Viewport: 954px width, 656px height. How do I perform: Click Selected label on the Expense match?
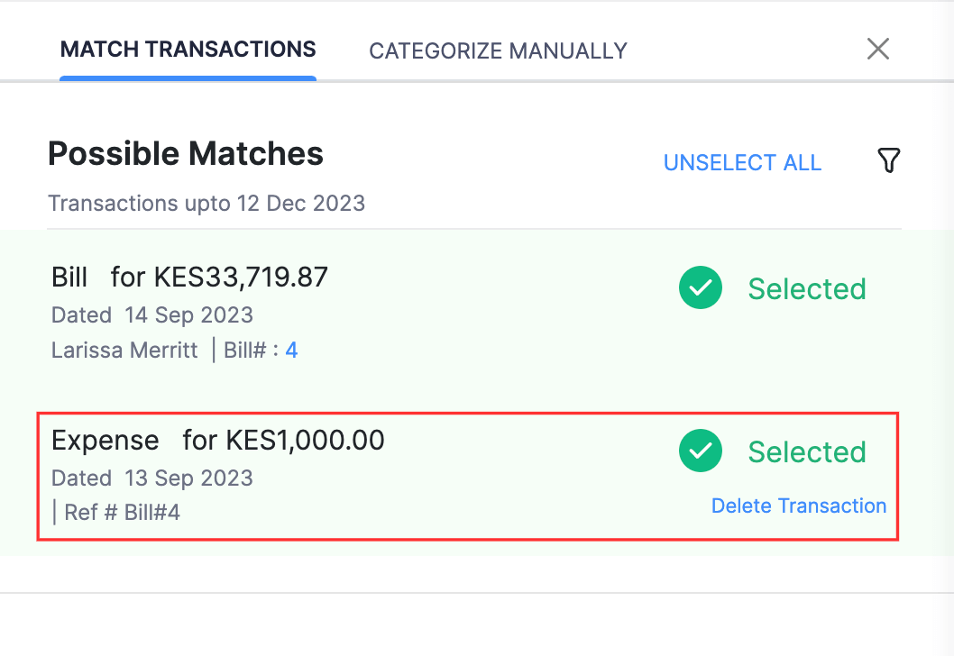806,451
